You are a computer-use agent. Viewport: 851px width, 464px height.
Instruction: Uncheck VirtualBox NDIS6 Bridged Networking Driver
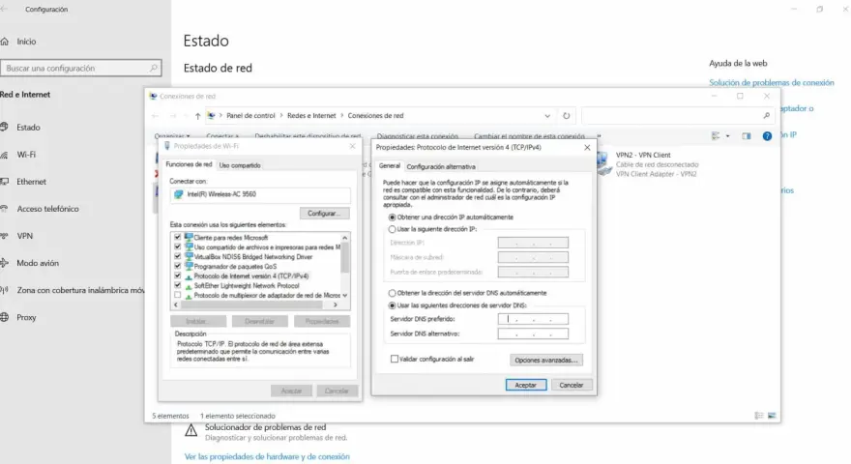(178, 257)
